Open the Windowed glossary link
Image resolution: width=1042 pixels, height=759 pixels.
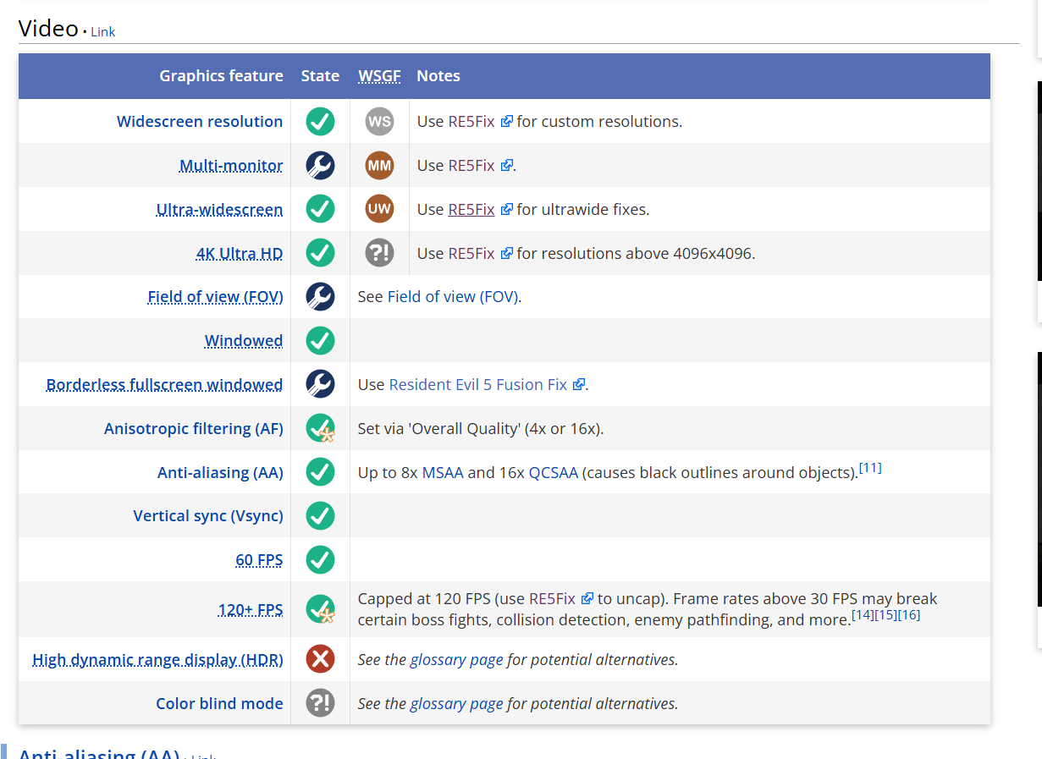[x=244, y=341]
